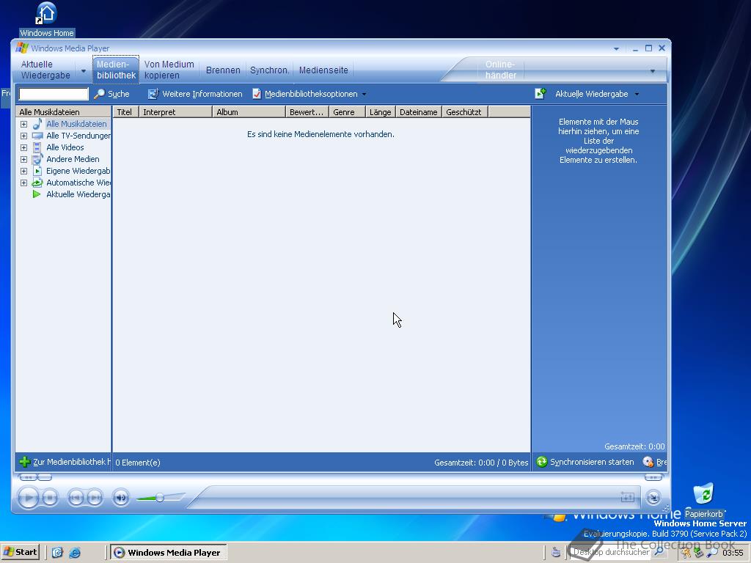Viewport: 751px width, 563px height.
Task: Open title bar menu dropdown arrow
Action: click(616, 49)
